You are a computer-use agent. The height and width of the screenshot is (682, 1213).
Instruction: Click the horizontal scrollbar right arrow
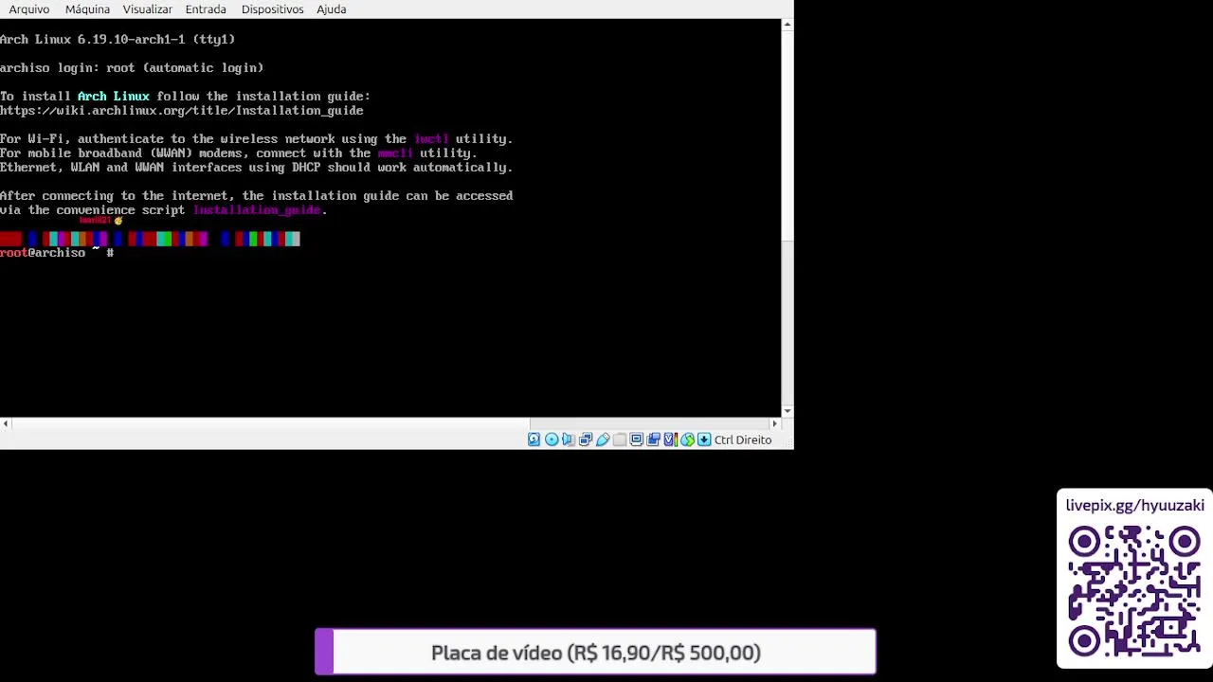pos(774,423)
